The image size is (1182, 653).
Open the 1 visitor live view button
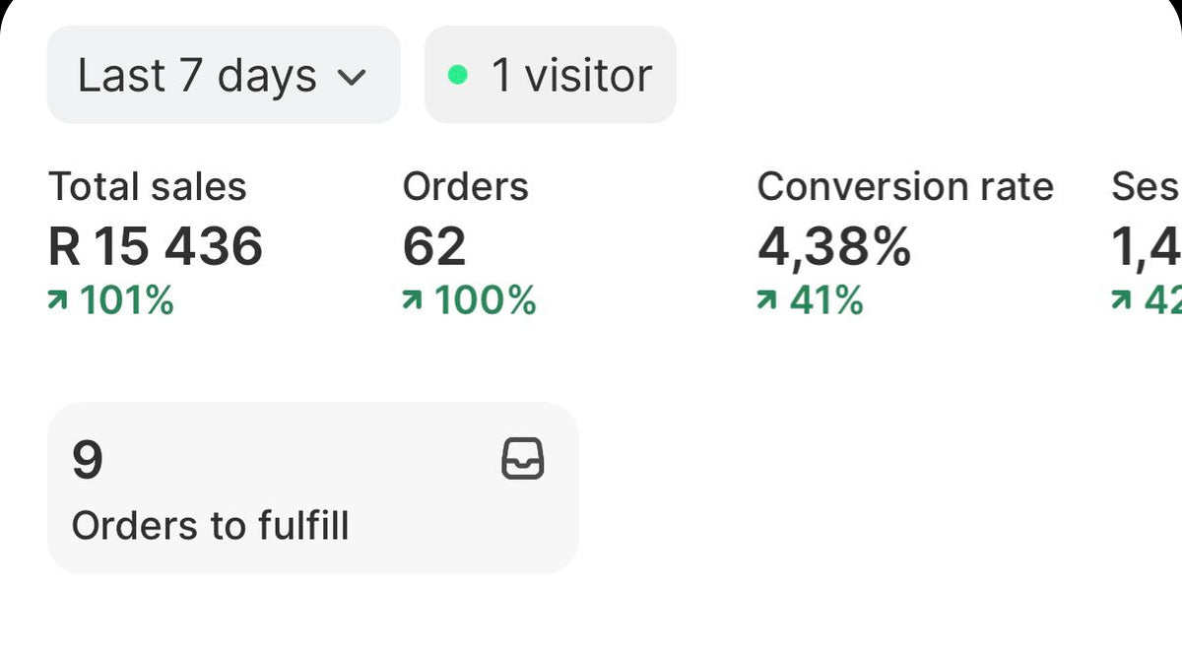point(550,76)
